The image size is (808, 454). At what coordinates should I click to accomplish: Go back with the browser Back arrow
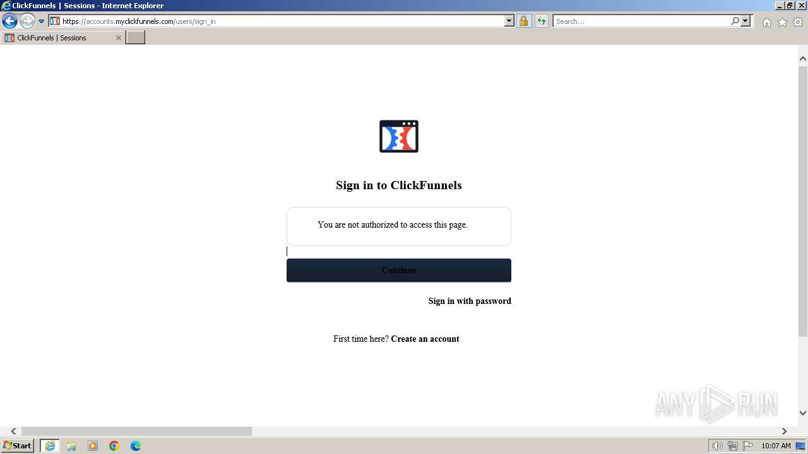click(9, 21)
